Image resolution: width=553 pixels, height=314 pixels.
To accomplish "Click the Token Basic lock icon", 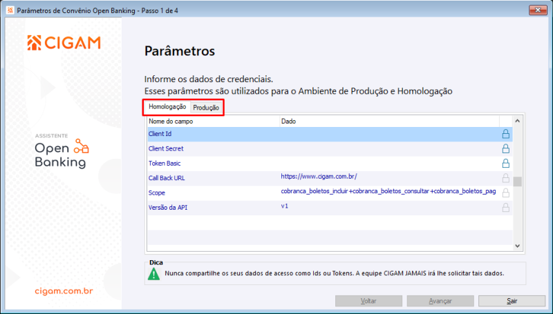I will 506,164.
